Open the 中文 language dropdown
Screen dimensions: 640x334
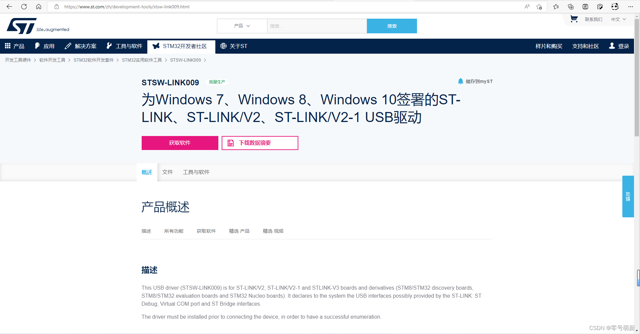coord(618,19)
